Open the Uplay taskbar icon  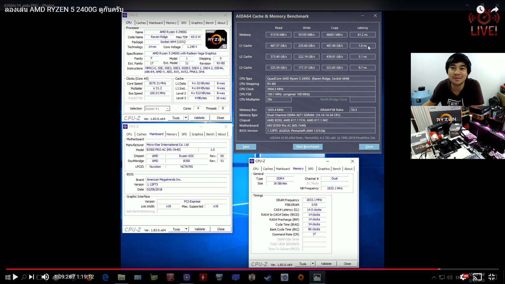point(284,277)
